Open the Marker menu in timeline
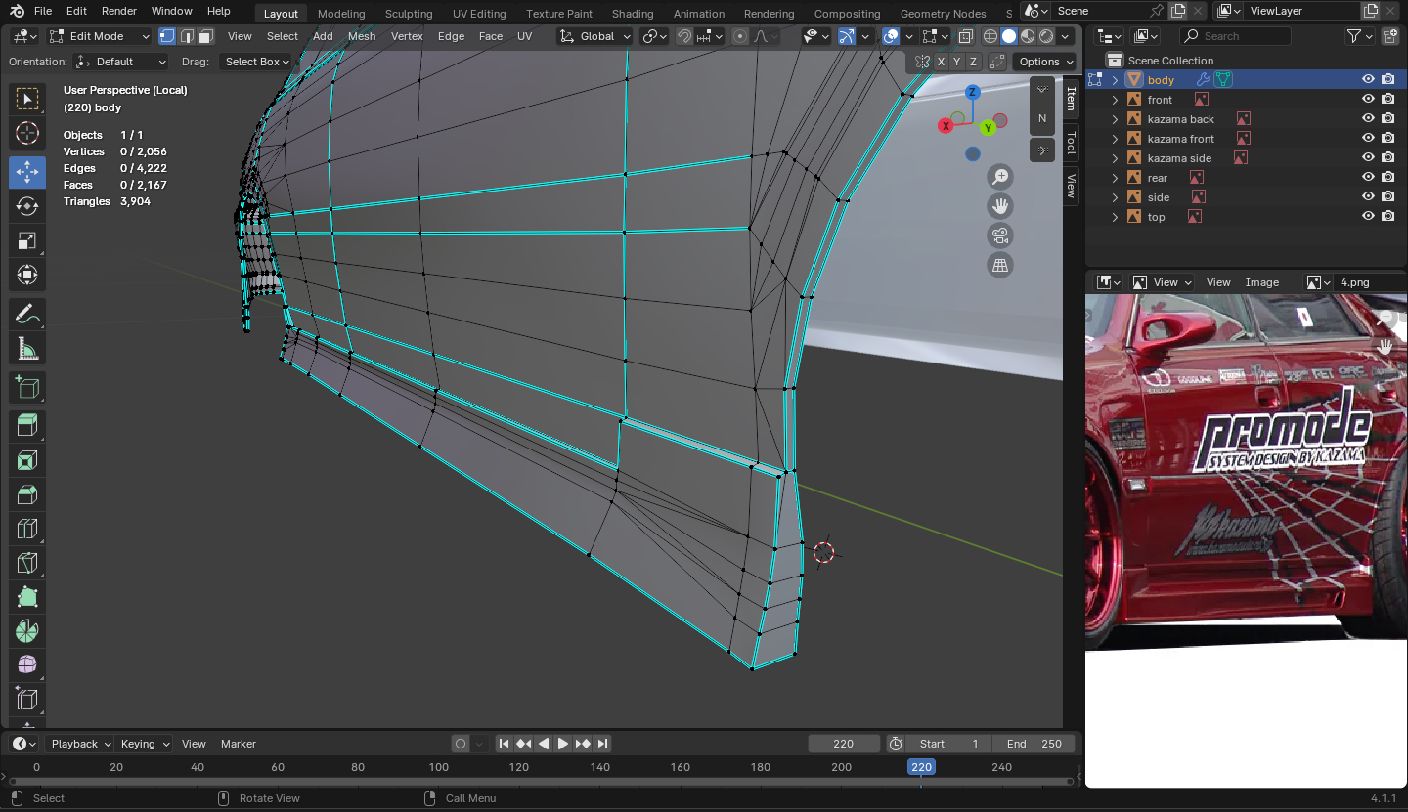The height and width of the screenshot is (812, 1408). click(239, 744)
